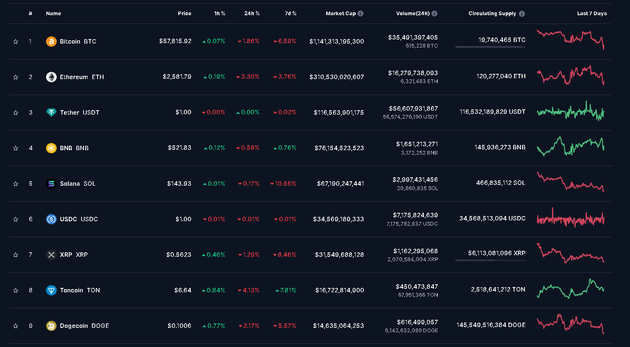
Task: Open the Ethereum ETH coin page
Action: coord(82,77)
